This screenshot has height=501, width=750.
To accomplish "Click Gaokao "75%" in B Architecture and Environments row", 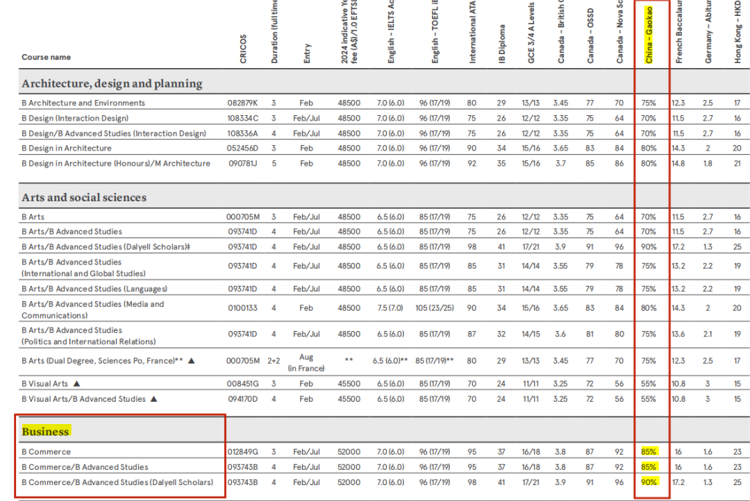I will pyautogui.click(x=649, y=103).
